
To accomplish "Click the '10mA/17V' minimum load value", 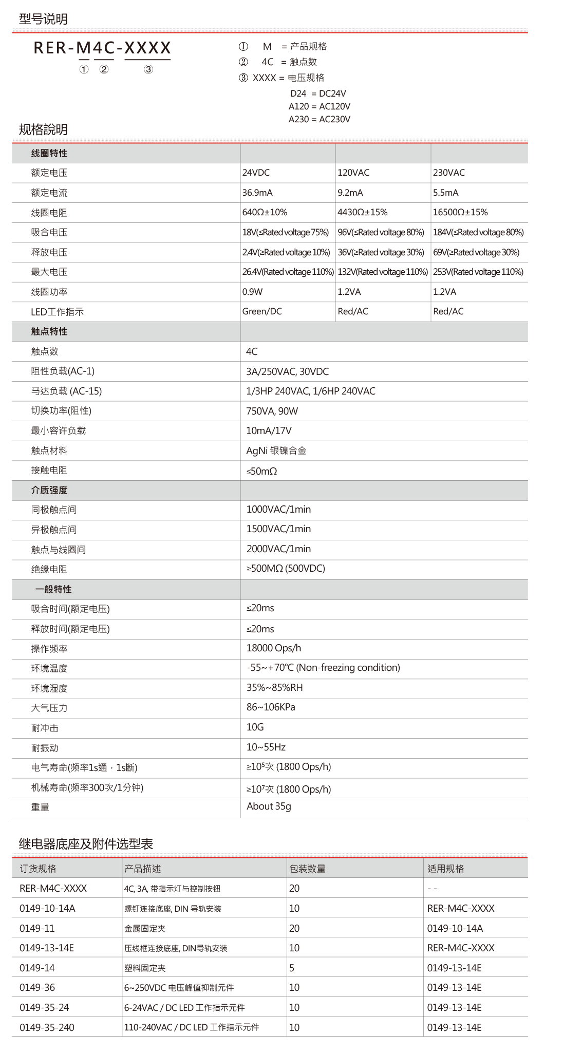I will [269, 430].
